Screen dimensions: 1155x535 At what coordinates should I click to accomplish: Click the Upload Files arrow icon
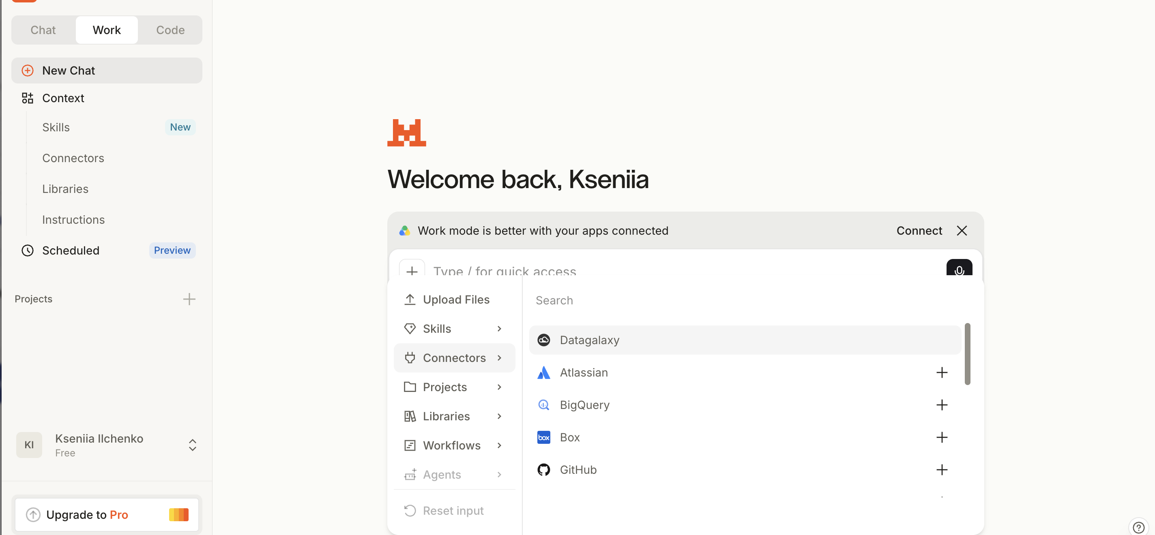(410, 300)
